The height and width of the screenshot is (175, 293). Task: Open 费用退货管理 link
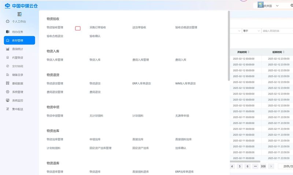55,92
